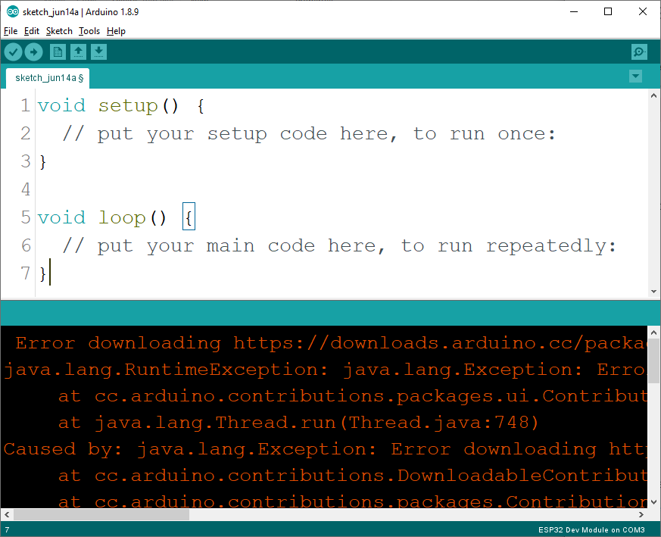Click the Save sketch icon

99,52
